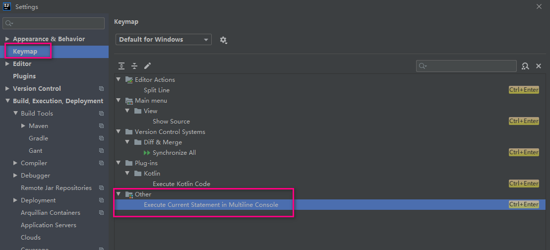Expand the Compiler node
550x250 pixels.
(x=15, y=163)
